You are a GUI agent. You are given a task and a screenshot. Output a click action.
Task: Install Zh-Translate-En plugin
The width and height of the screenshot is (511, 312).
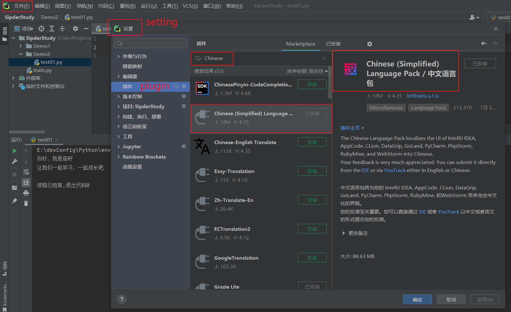pyautogui.click(x=312, y=200)
